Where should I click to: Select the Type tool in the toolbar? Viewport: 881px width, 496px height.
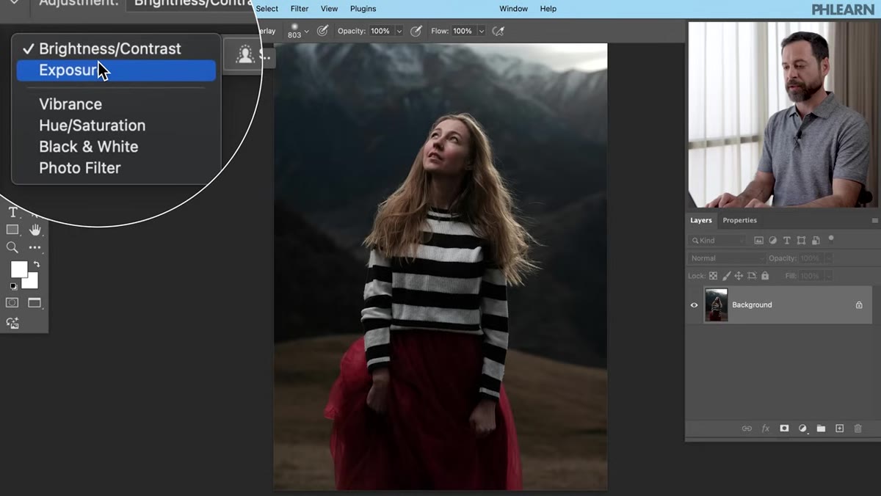pyautogui.click(x=12, y=213)
